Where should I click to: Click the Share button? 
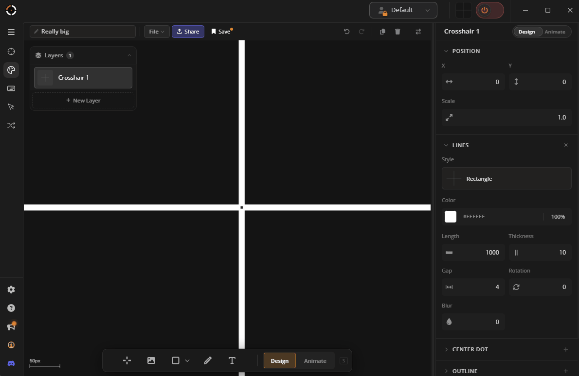tap(188, 32)
